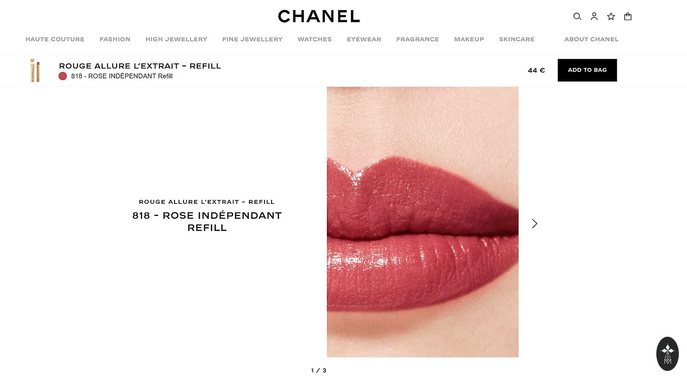Open the About Chanel link
Image resolution: width=687 pixels, height=379 pixels.
pos(591,39)
